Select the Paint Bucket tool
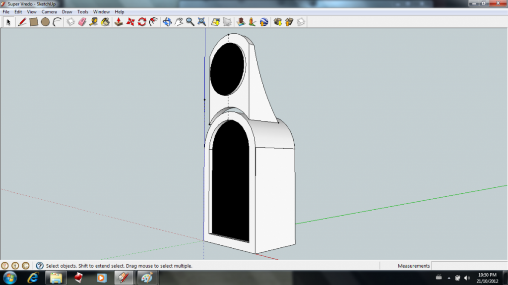This screenshot has height=285, width=508. [105, 22]
